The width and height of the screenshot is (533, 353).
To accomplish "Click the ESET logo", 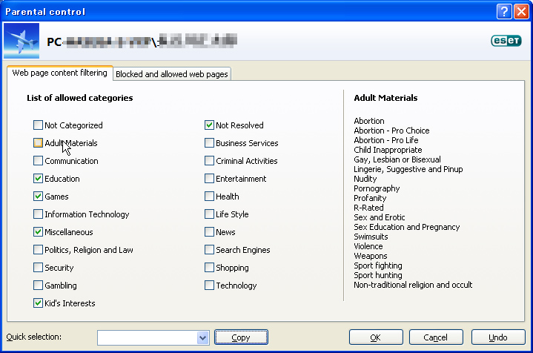I will click(x=506, y=41).
